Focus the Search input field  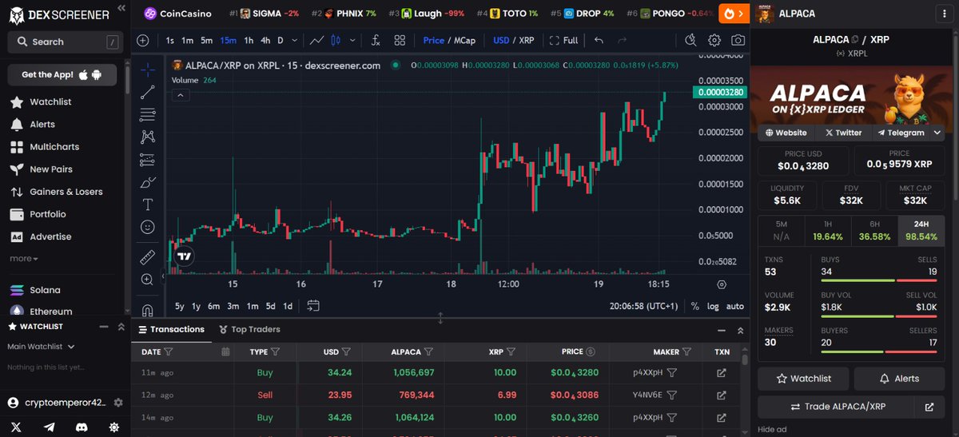pos(66,42)
